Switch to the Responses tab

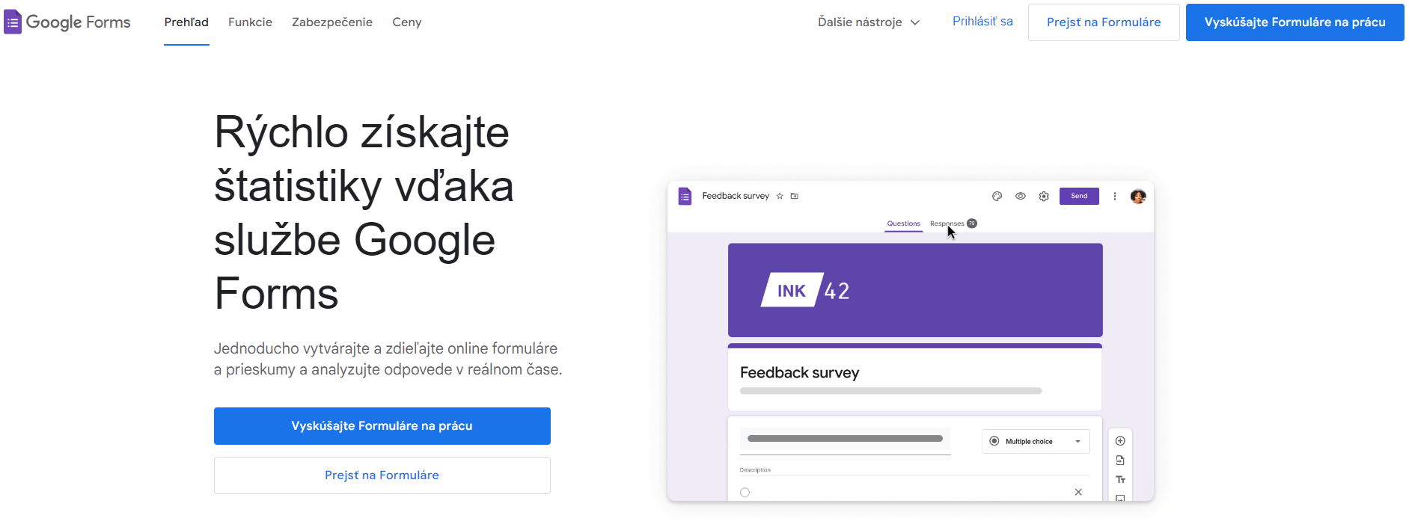tap(946, 224)
